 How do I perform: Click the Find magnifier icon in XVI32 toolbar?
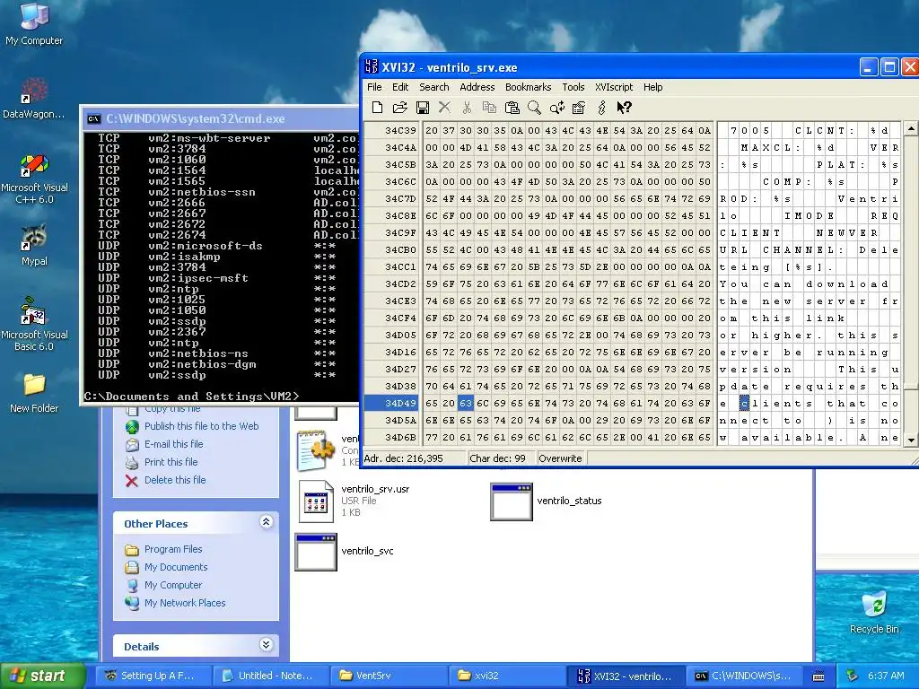[534, 108]
